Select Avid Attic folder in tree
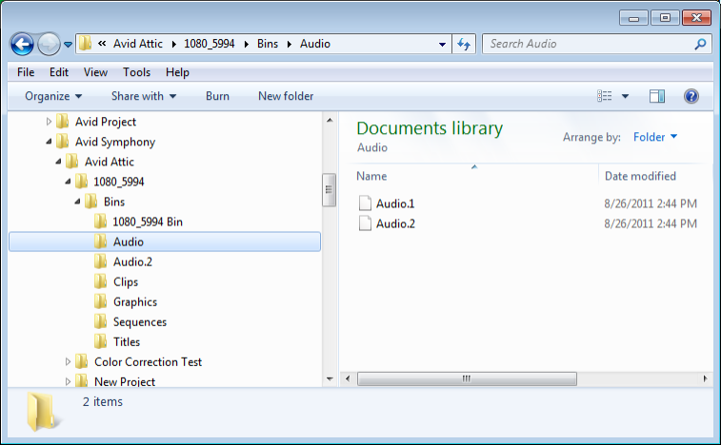Image resolution: width=721 pixels, height=445 pixels. tap(110, 162)
